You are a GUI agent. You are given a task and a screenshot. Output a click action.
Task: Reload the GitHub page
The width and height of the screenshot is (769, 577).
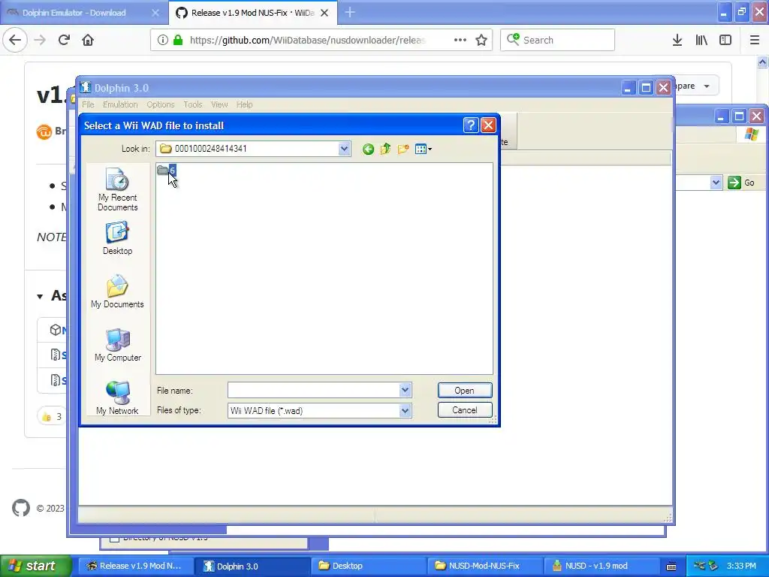[x=64, y=41]
